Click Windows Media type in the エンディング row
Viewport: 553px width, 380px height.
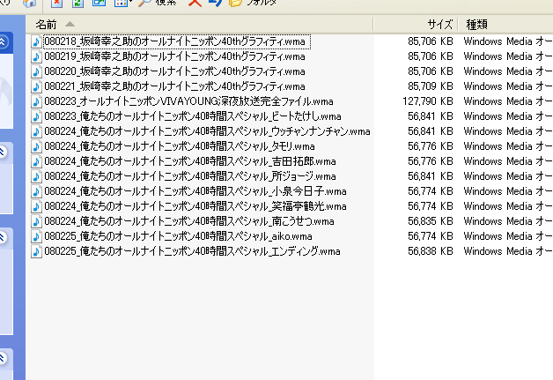point(508,252)
